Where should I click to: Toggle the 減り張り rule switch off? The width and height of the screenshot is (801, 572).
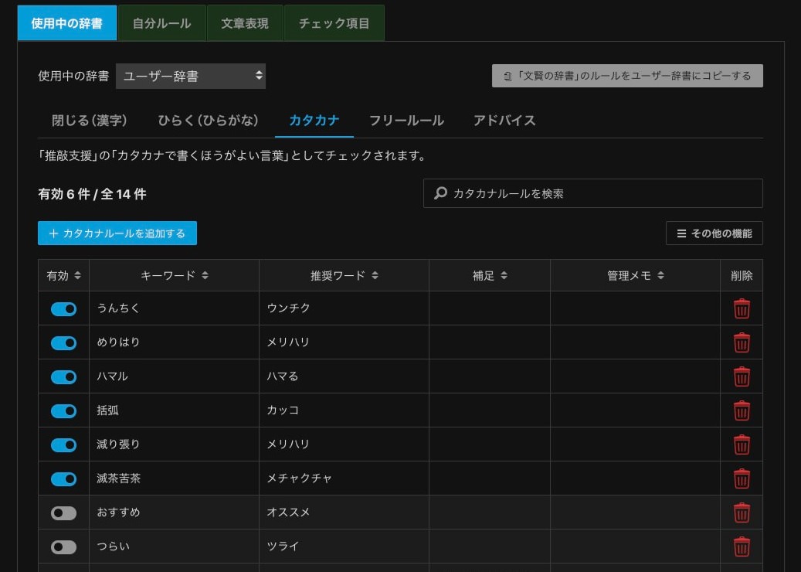pos(63,444)
